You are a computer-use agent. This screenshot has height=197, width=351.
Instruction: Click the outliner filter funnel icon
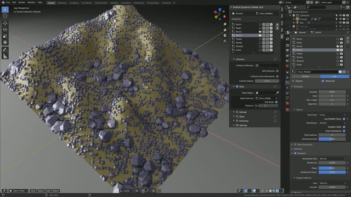point(341,7)
